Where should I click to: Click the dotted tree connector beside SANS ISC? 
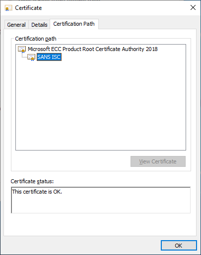(24, 55)
